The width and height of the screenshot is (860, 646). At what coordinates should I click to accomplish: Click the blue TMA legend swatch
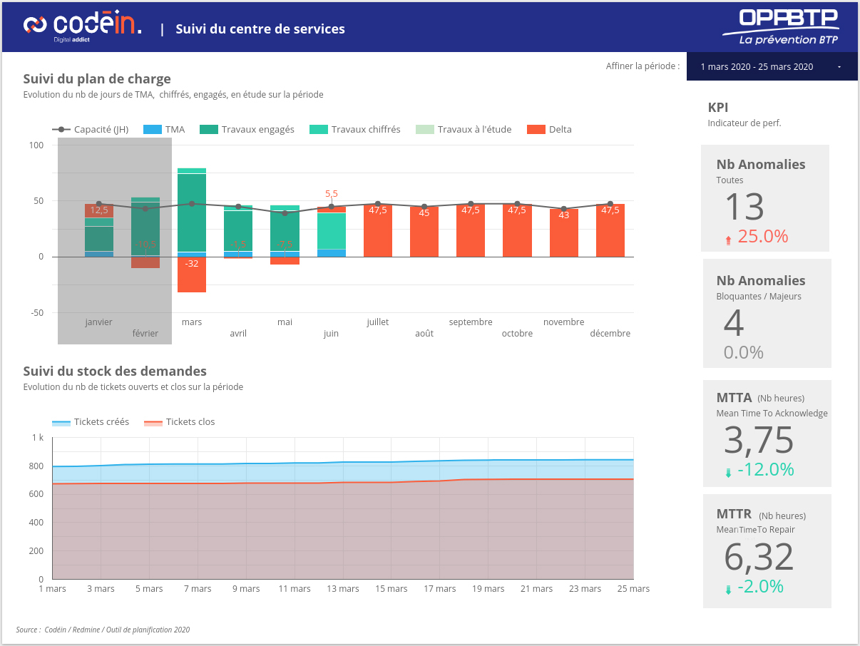pyautogui.click(x=153, y=129)
